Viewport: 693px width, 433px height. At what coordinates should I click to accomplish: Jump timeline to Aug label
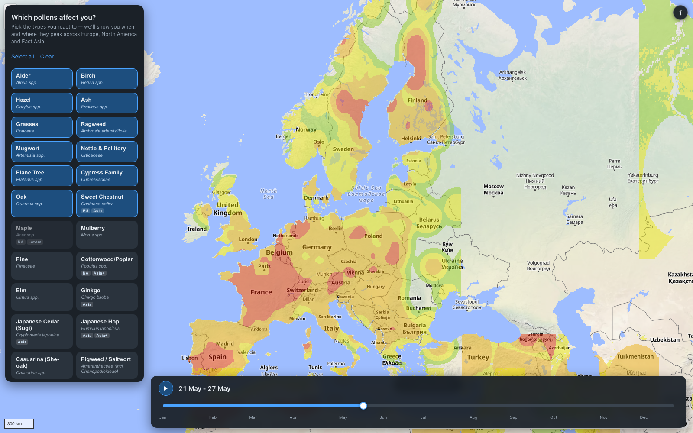(x=473, y=417)
